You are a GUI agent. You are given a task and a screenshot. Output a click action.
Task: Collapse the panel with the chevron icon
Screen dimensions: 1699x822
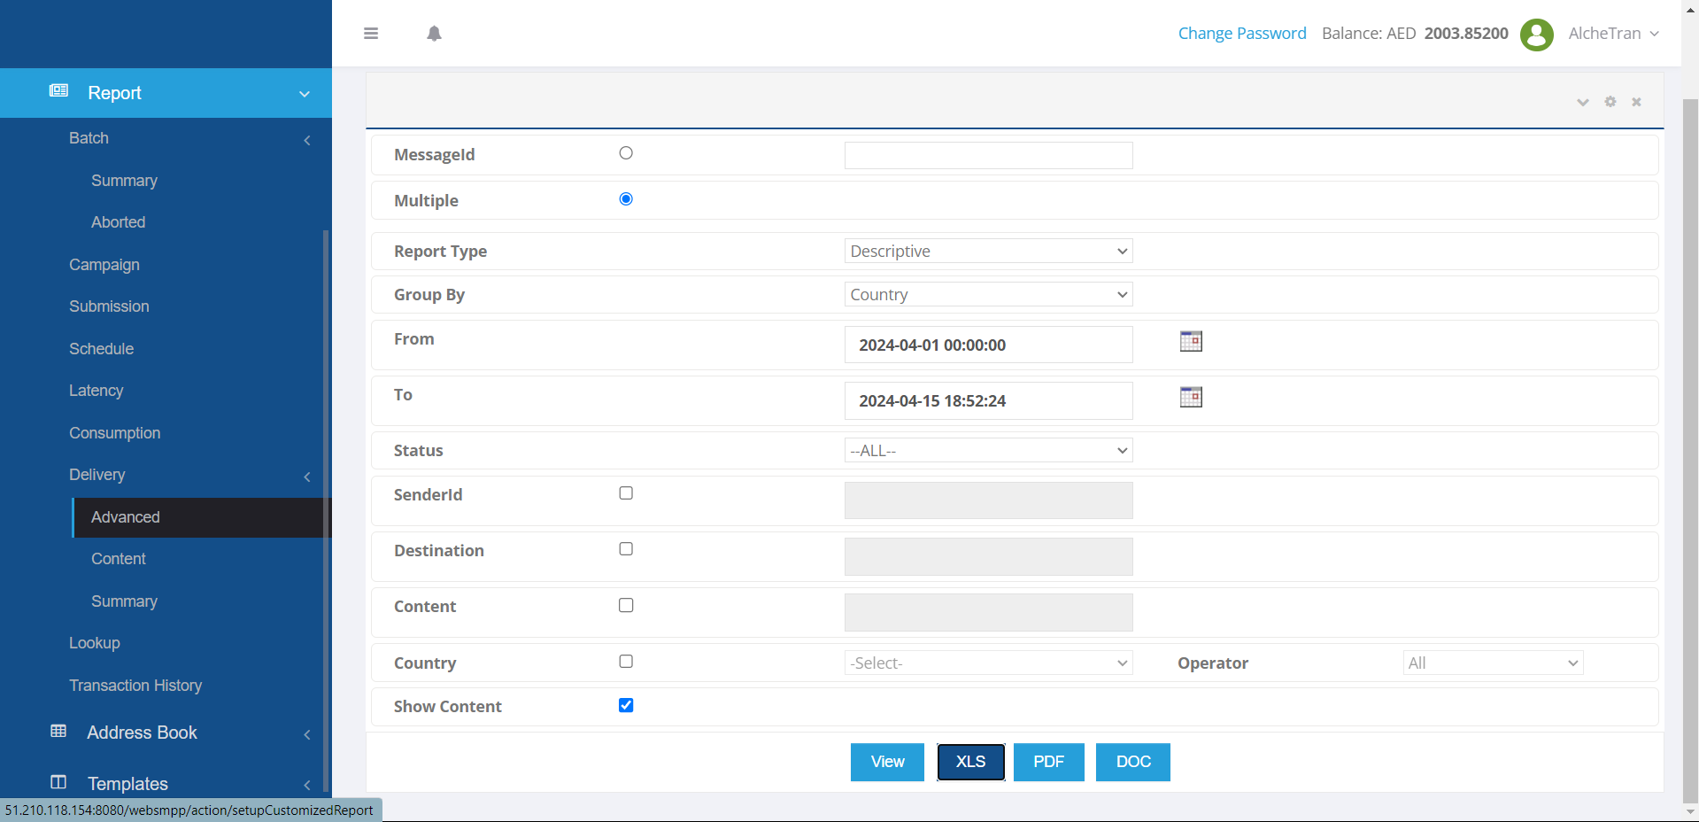pyautogui.click(x=1583, y=102)
